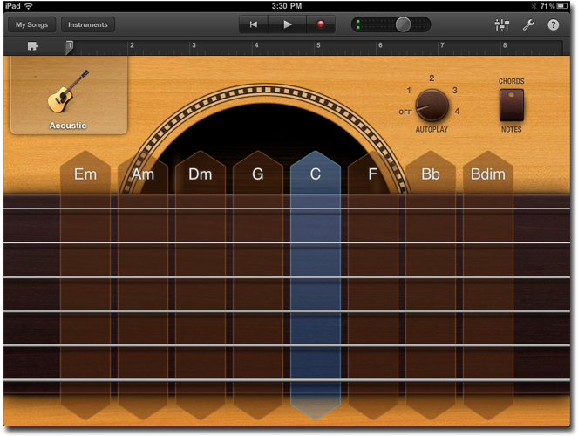This screenshot has width=578, height=436.
Task: Open song sections puzzle piece icon
Action: point(33,46)
